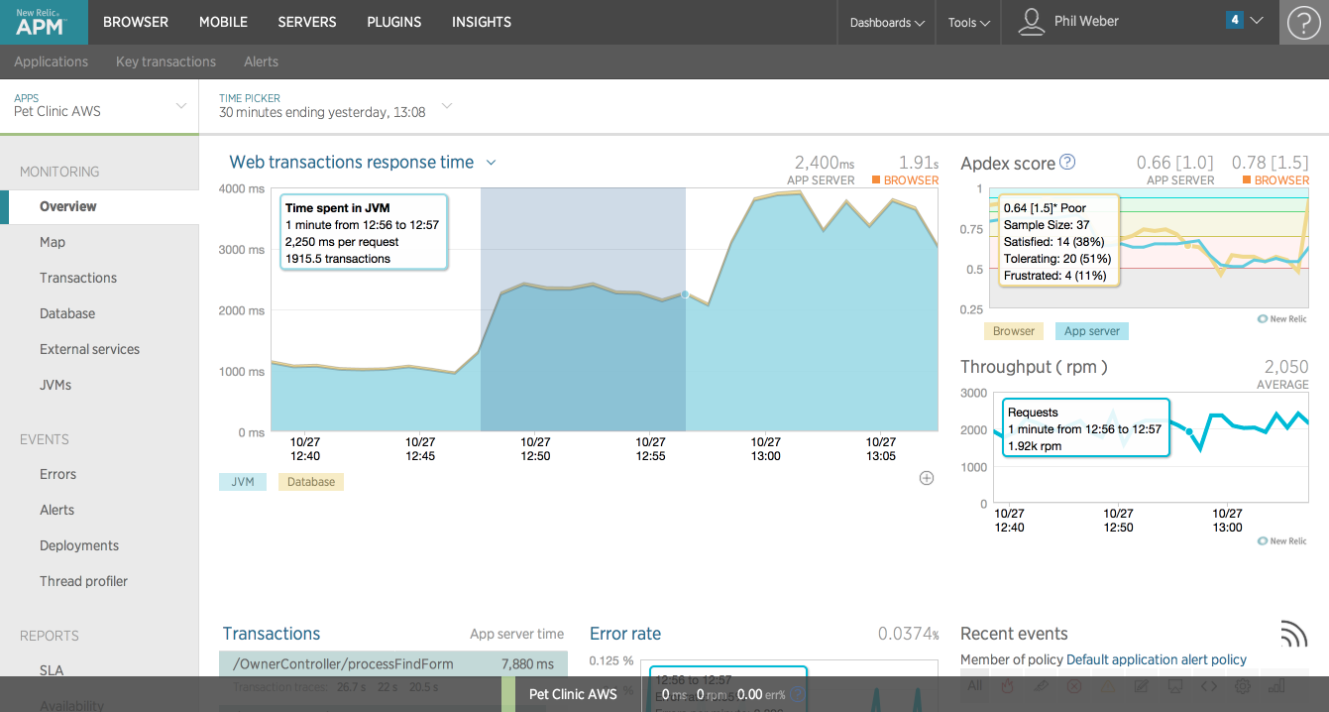Click the Apdex score heading
This screenshot has height=712, width=1329.
(x=1008, y=163)
